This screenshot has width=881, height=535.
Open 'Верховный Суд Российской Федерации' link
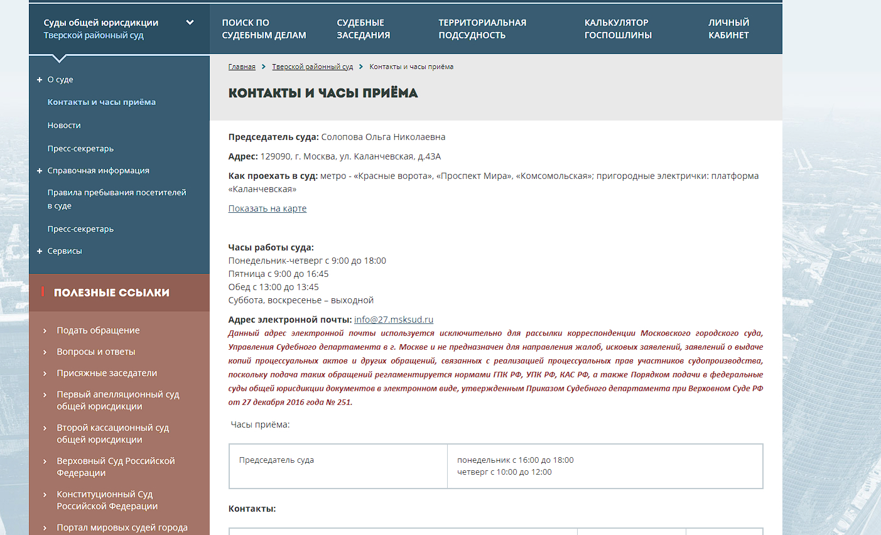coord(116,467)
